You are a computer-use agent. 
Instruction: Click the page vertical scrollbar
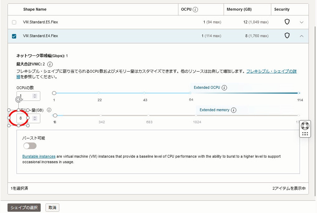pos(315,111)
